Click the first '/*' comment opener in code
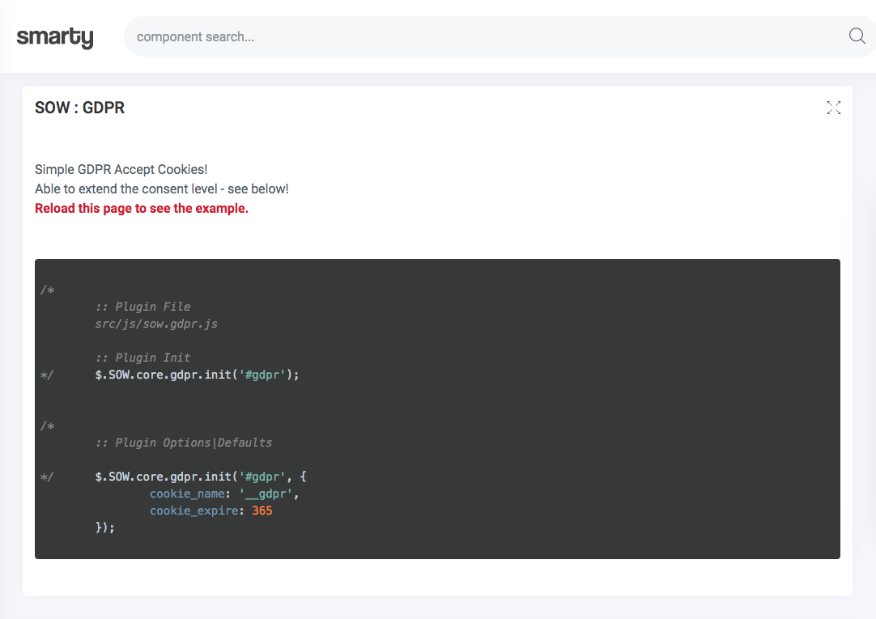 click(x=47, y=290)
